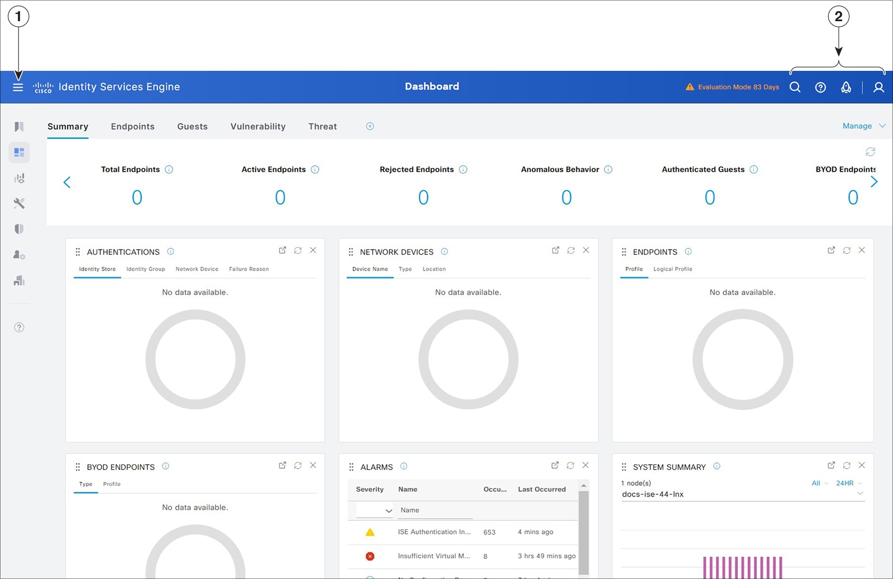Screen dimensions: 893x579
Task: Pop out the Endpoints dashlet
Action: tap(832, 250)
